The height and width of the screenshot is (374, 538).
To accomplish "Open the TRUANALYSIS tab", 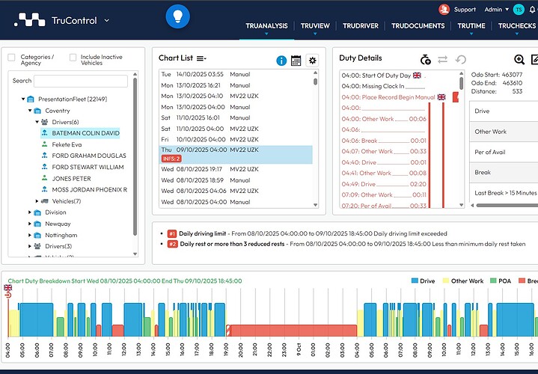I will point(266,25).
